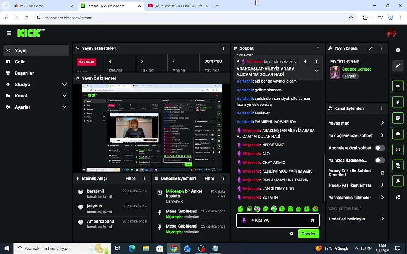Open Filtre dropdown in Etkinlik Akışı

[x=131, y=178]
